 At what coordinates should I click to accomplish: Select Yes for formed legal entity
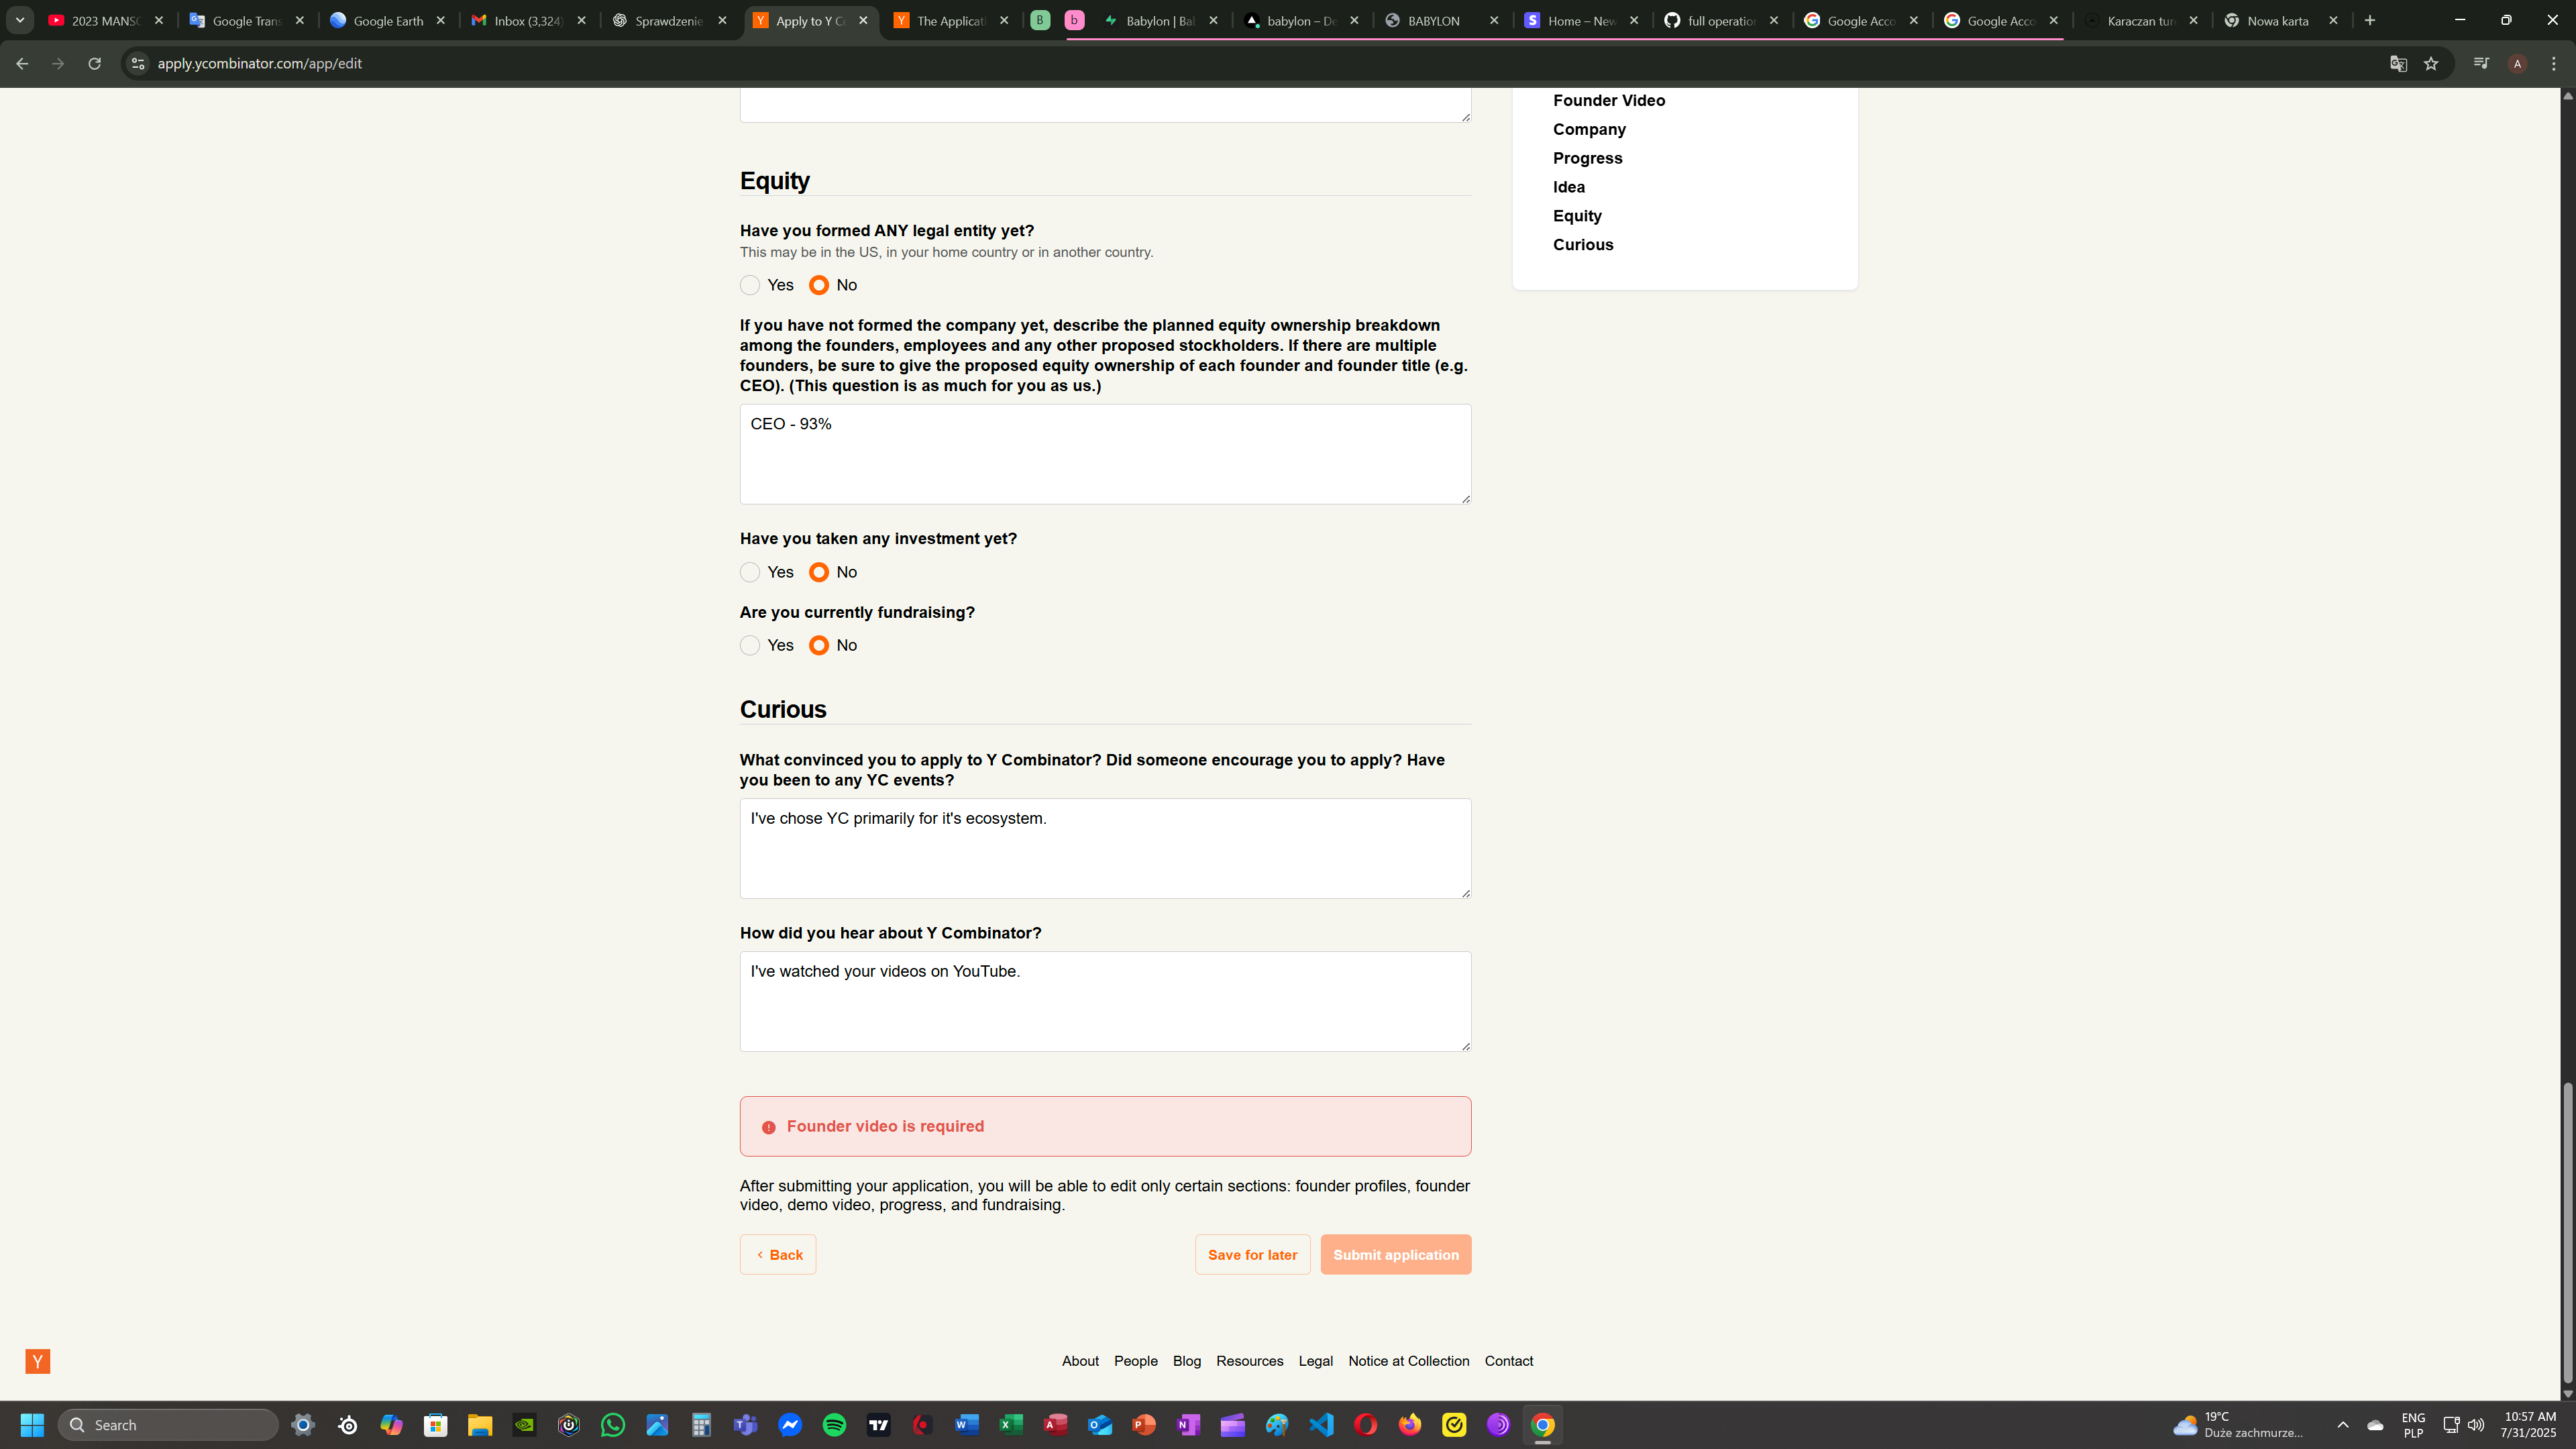tap(750, 285)
